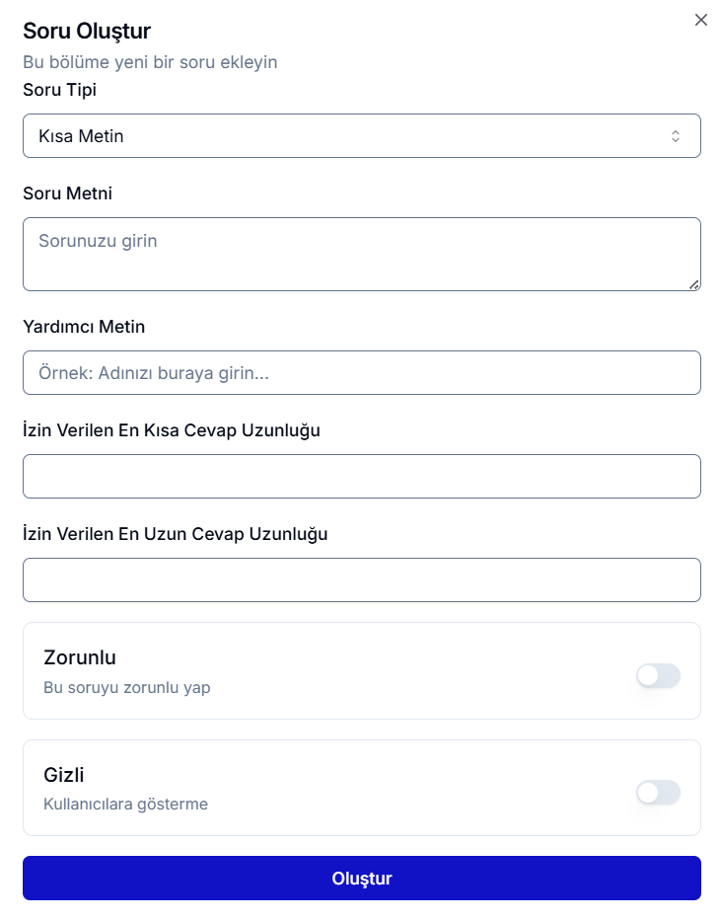720x923 pixels.
Task: Click the Zorunlu card title
Action: 80,657
